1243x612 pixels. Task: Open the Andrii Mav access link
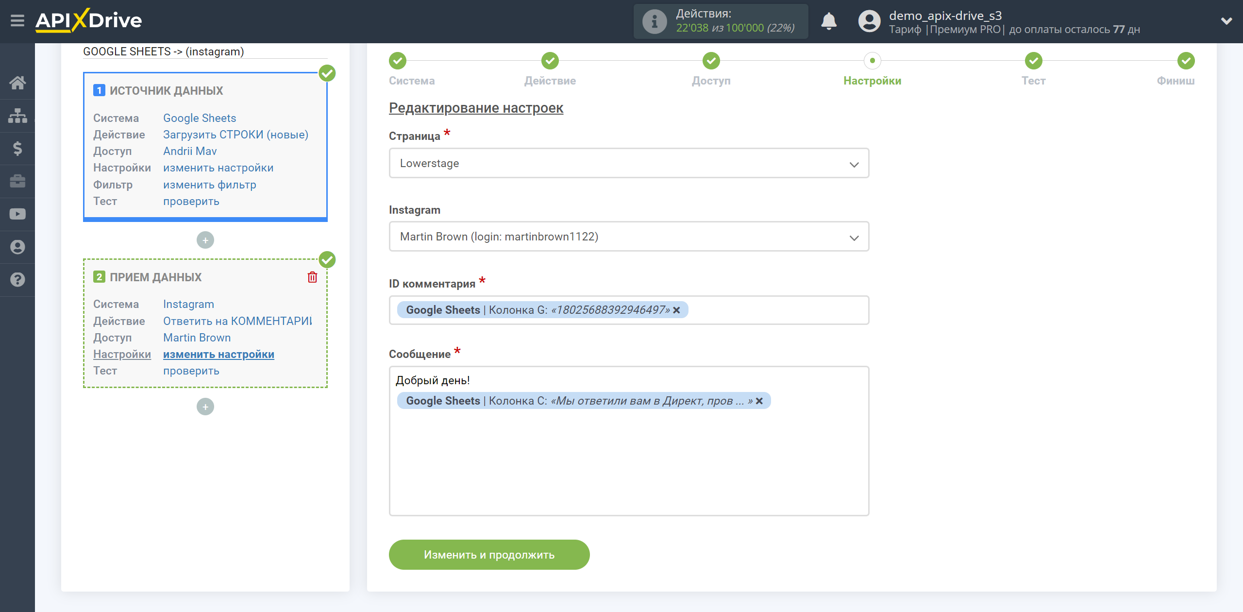coord(190,151)
